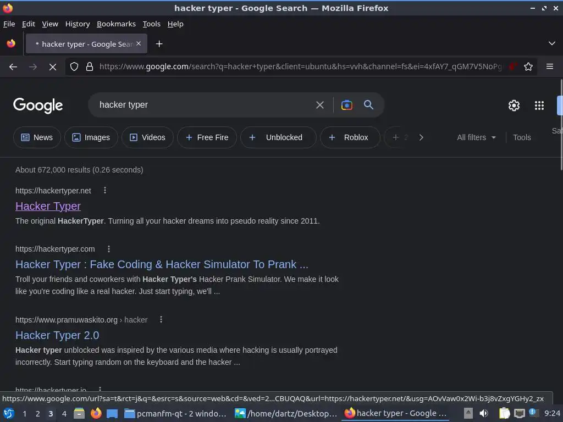Image resolution: width=563 pixels, height=422 pixels.
Task: Filter results by News
Action: (x=37, y=137)
